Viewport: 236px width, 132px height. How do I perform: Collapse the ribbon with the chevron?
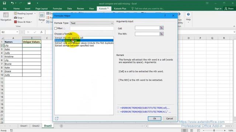(x=234, y=26)
